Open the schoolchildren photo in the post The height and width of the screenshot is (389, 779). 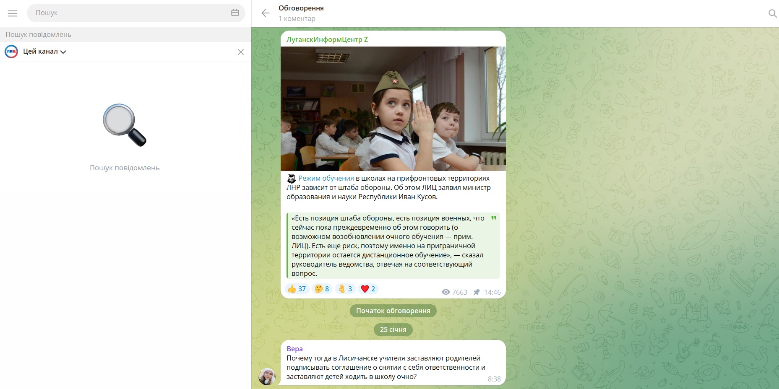coord(393,109)
